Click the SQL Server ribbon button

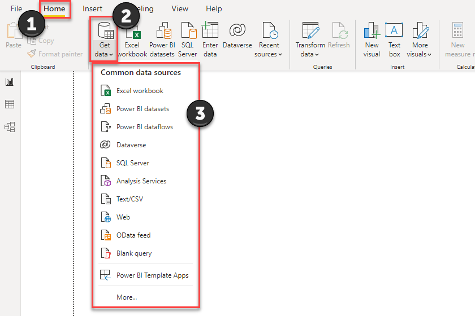click(x=188, y=39)
